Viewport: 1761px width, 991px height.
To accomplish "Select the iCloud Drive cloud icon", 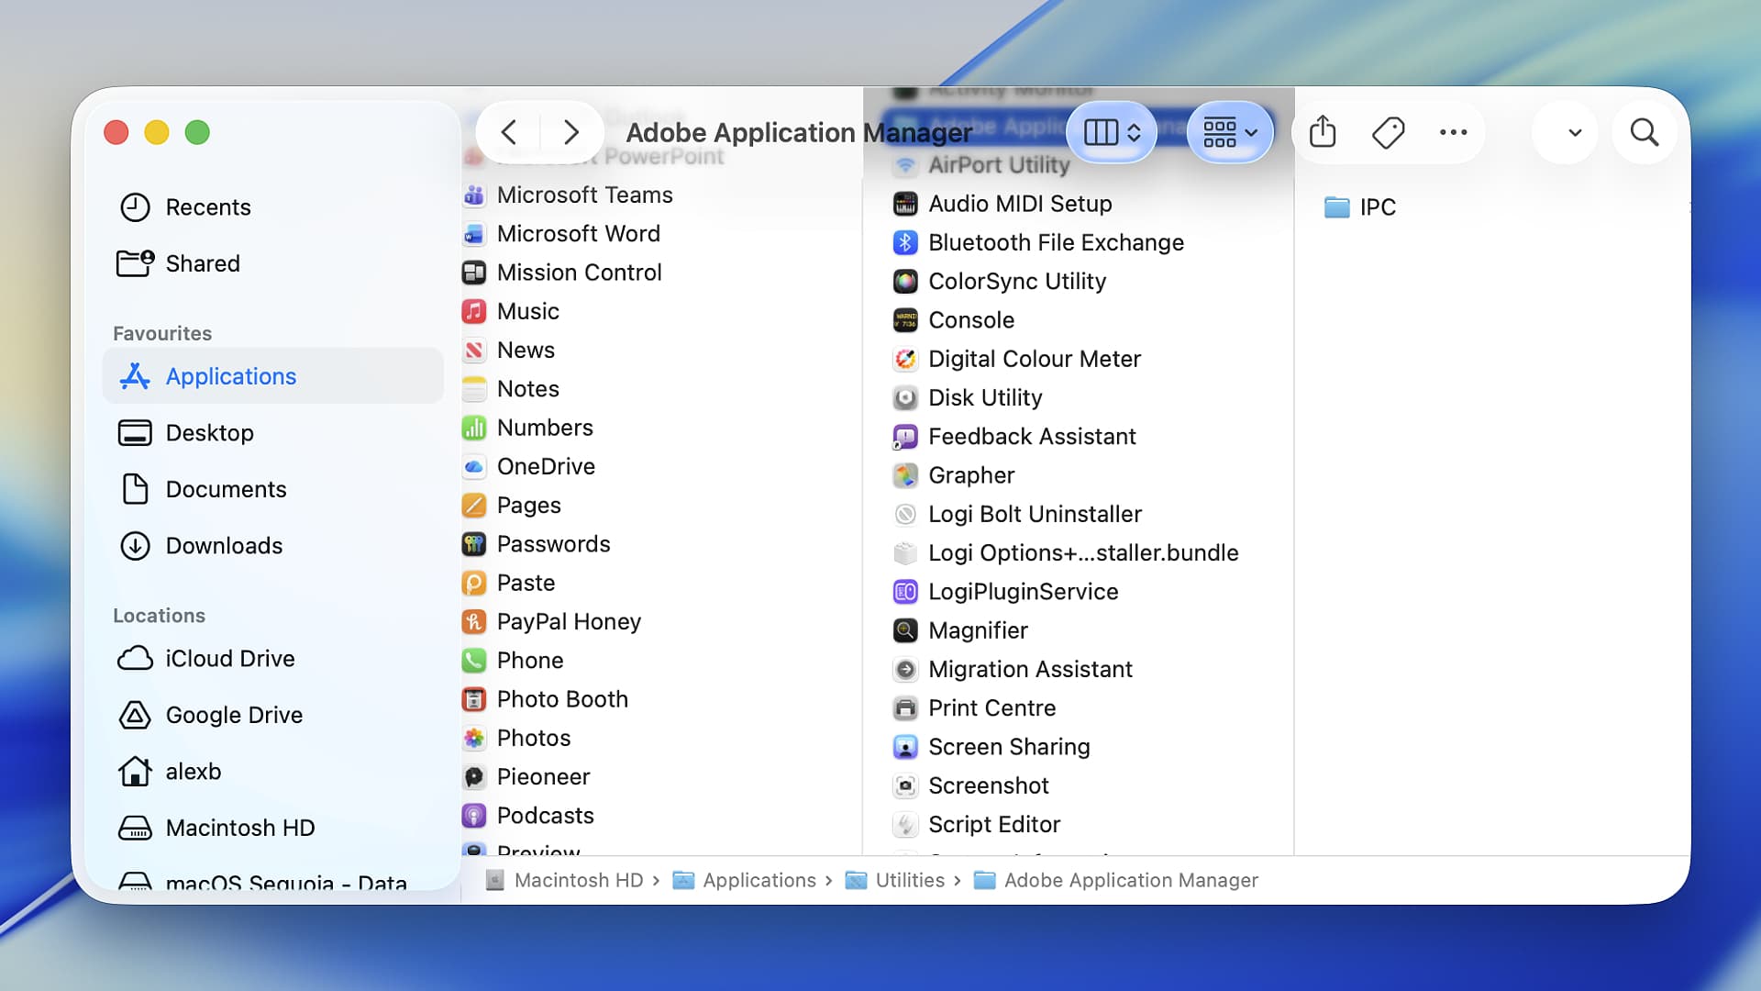I will tap(136, 658).
